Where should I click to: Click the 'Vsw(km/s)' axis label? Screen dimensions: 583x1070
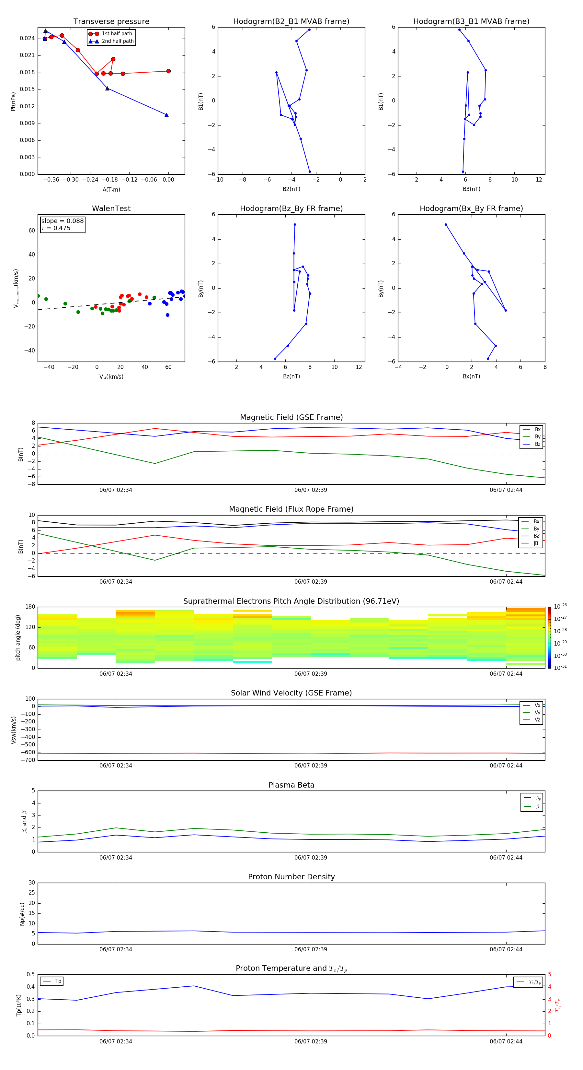(13, 730)
